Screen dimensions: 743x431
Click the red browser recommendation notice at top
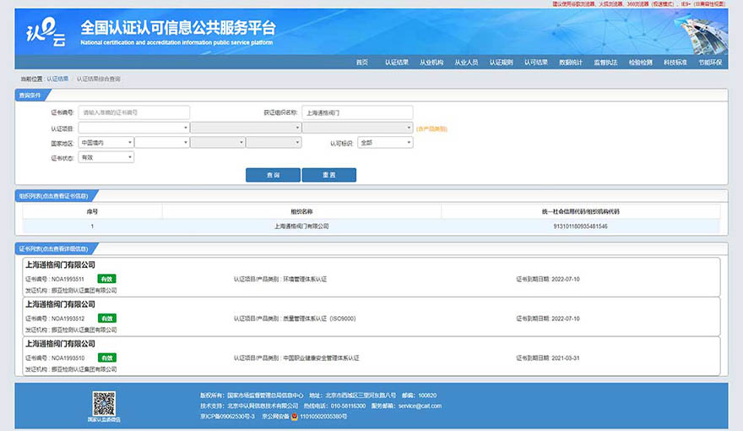[x=639, y=3]
